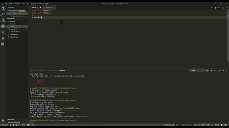The width and height of the screenshot is (229, 128).
Task: Open the File menu
Action: click(x=6, y=4)
